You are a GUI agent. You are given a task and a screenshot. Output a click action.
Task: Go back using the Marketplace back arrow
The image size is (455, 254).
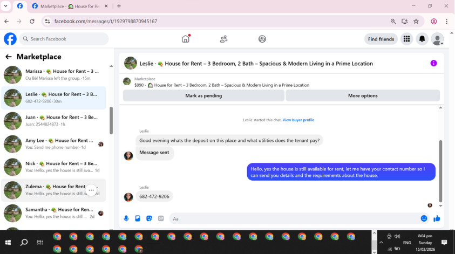(x=9, y=57)
